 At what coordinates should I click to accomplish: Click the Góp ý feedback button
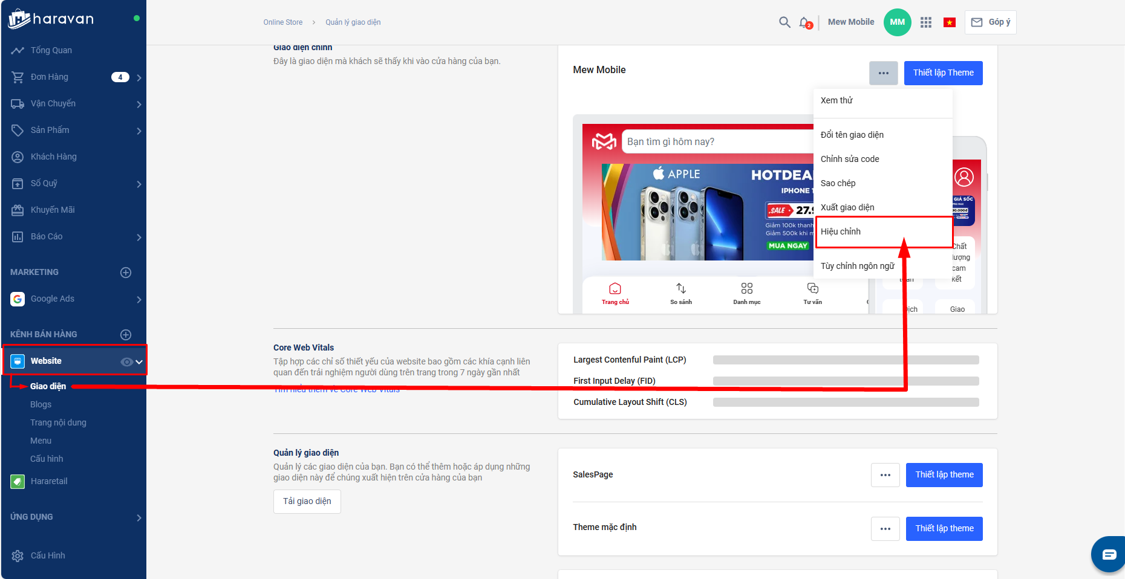(991, 22)
